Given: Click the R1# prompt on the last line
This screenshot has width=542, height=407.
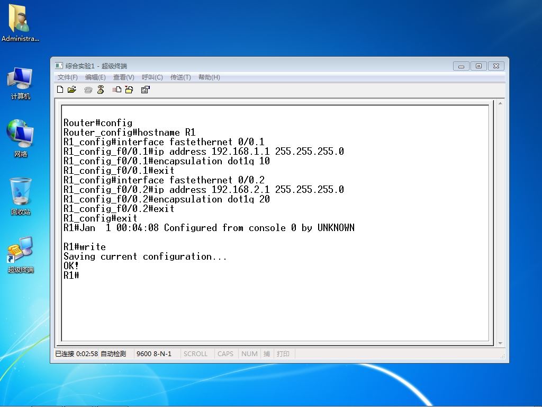Looking at the screenshot, I should (x=71, y=276).
